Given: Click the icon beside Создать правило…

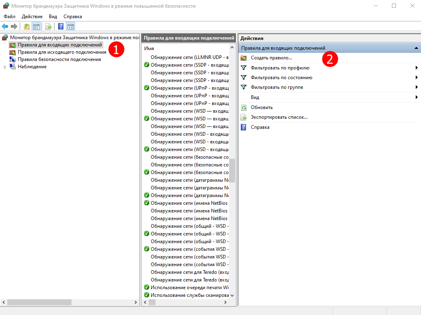Looking at the screenshot, I should [244, 58].
